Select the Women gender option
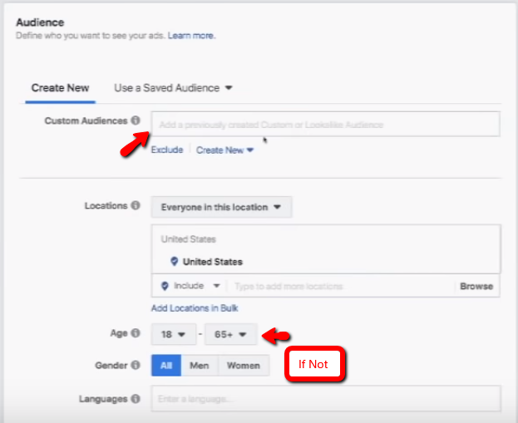The height and width of the screenshot is (423, 518). coord(244,365)
